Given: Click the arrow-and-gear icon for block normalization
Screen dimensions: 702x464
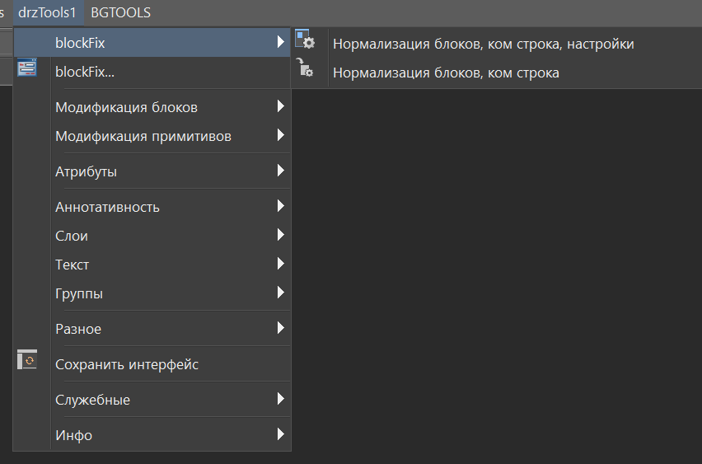Looking at the screenshot, I should [305, 68].
